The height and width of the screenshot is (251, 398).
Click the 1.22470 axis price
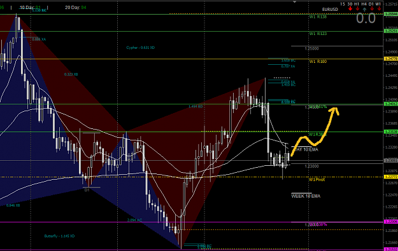[x=391, y=195]
